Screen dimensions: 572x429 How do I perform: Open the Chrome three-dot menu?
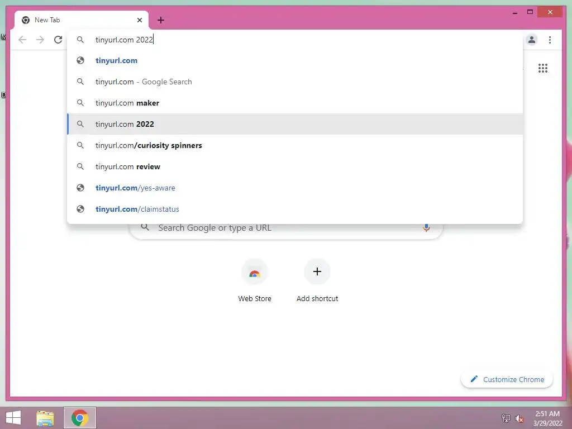click(550, 40)
